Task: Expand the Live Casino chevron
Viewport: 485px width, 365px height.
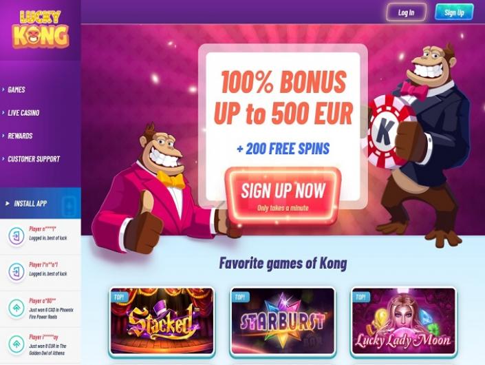Action: (x=3, y=113)
